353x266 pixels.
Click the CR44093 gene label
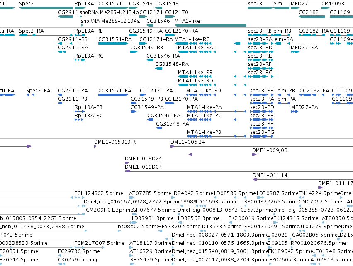[x=333, y=4]
